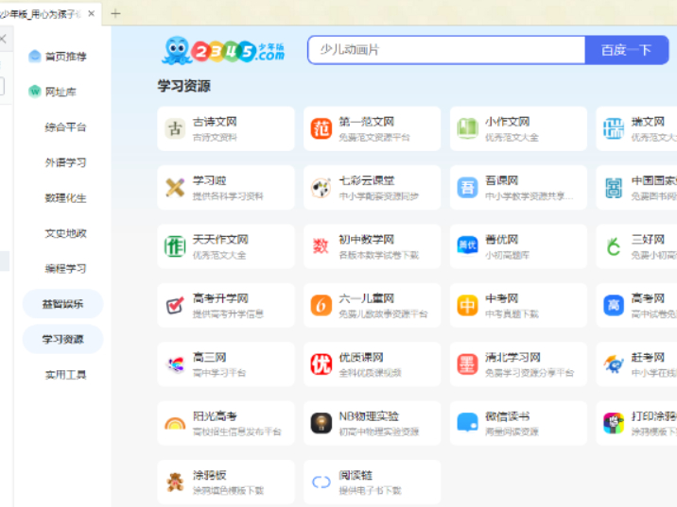This screenshot has width=677, height=507.
Task: Click the 优质课网 red icon
Action: click(321, 364)
